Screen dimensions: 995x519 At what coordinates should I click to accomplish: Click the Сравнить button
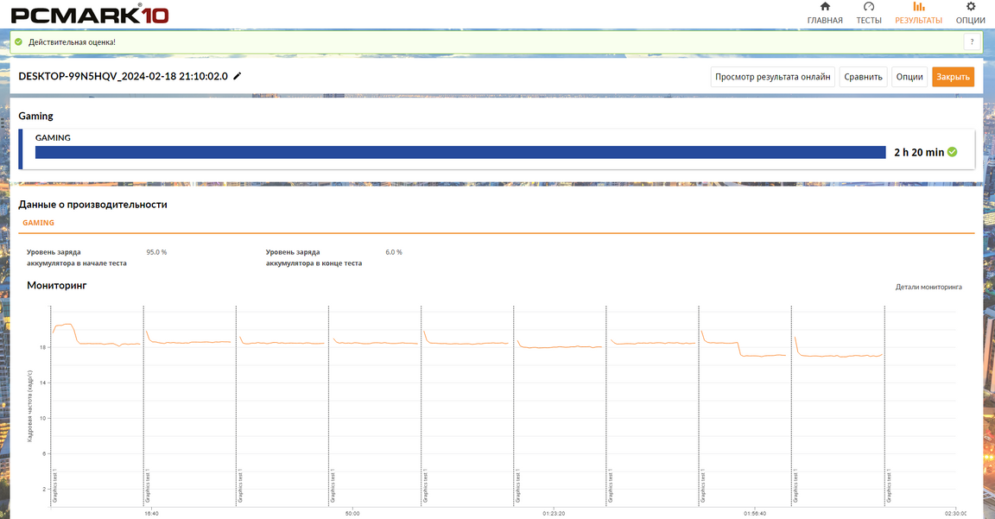coord(864,77)
